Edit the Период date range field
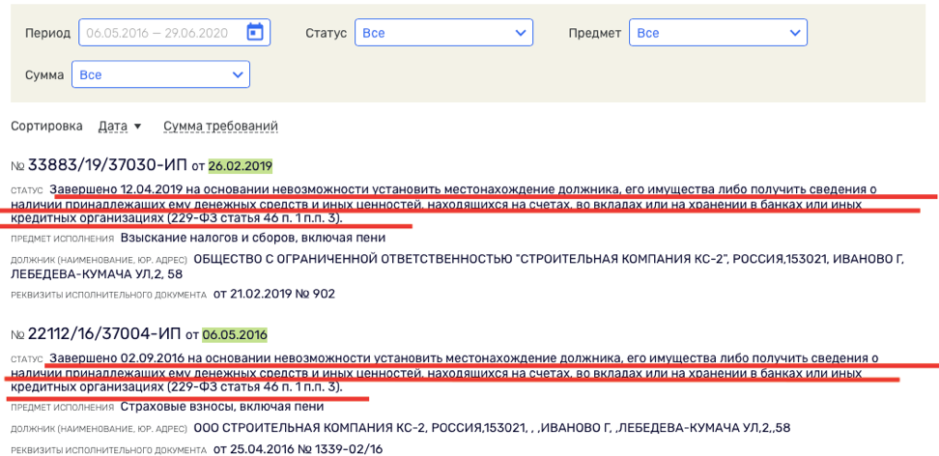The image size is (939, 456). coord(174,32)
